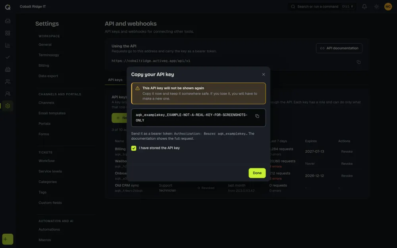Open Data export settings
Image resolution: width=397 pixels, height=248 pixels.
(x=48, y=76)
